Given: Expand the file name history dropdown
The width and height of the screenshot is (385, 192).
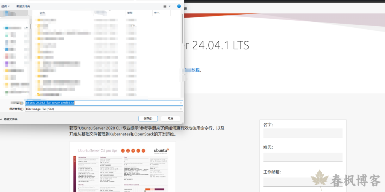Looking at the screenshot, I should [x=181, y=103].
